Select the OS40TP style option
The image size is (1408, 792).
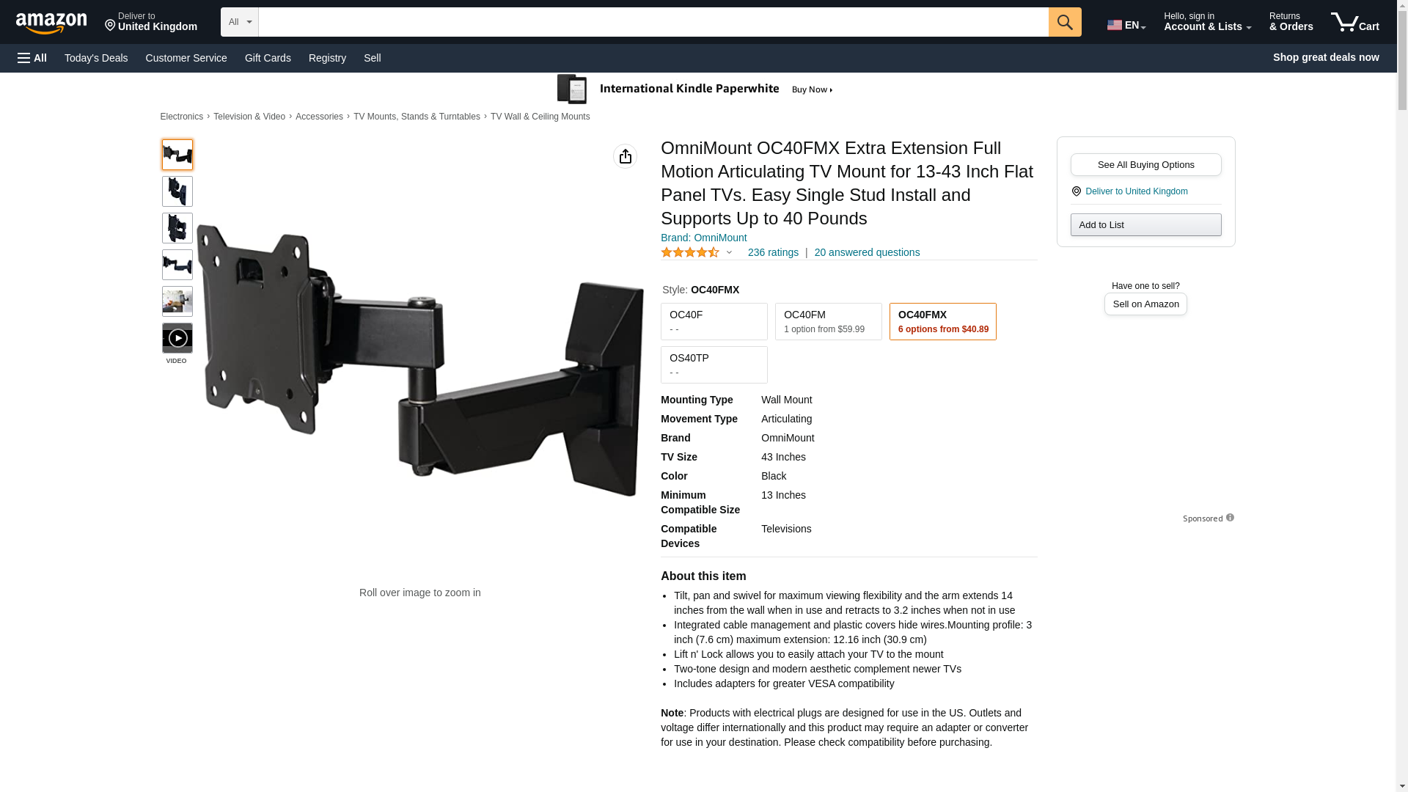coord(714,364)
